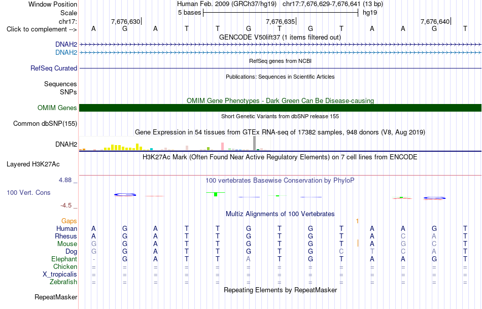482x309 pixels.
Task: Open 'Repeating Elements by RepeatMasker' title
Action: (x=280, y=290)
